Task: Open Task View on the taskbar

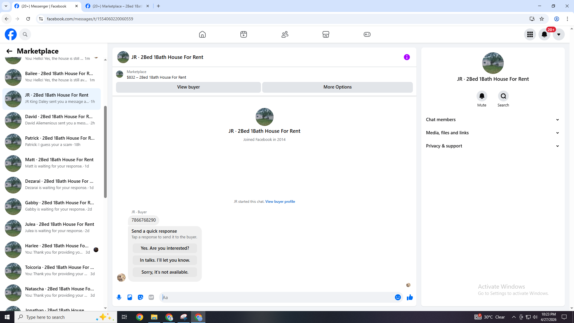Action: (124, 317)
